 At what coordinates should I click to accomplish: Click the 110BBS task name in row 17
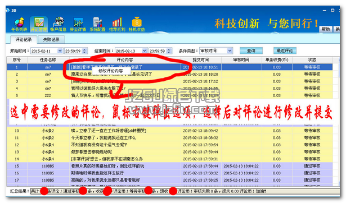(x=48, y=180)
